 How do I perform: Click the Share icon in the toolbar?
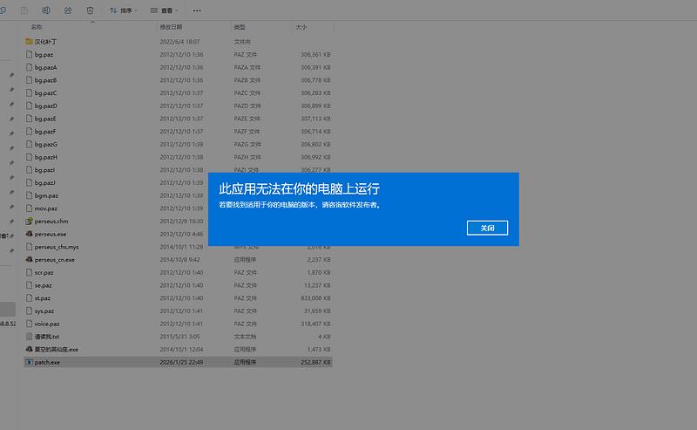coord(69,10)
